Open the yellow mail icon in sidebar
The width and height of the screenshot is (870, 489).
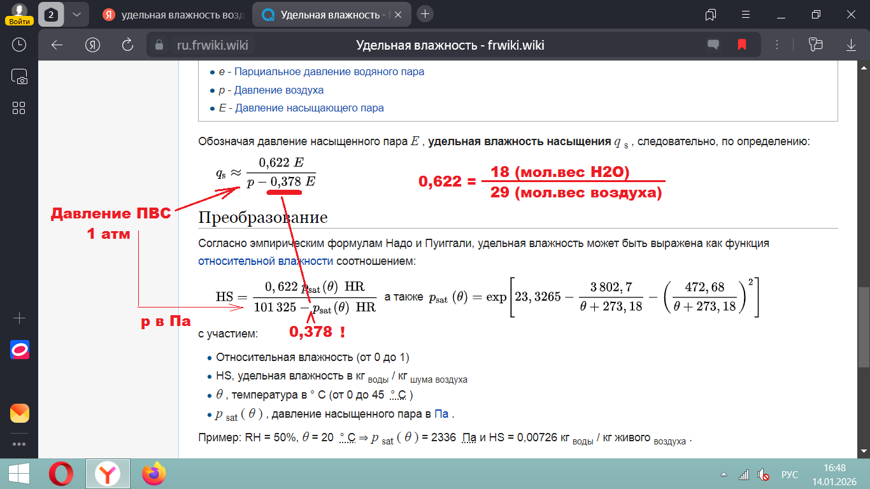click(19, 413)
